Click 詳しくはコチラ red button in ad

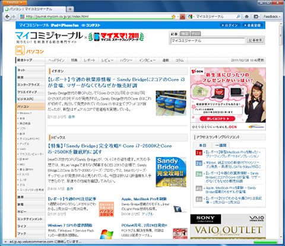pos(217,119)
